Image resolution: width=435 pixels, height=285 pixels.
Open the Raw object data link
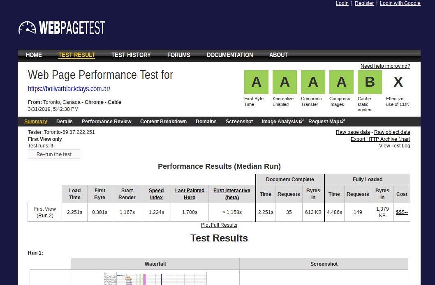click(x=392, y=132)
